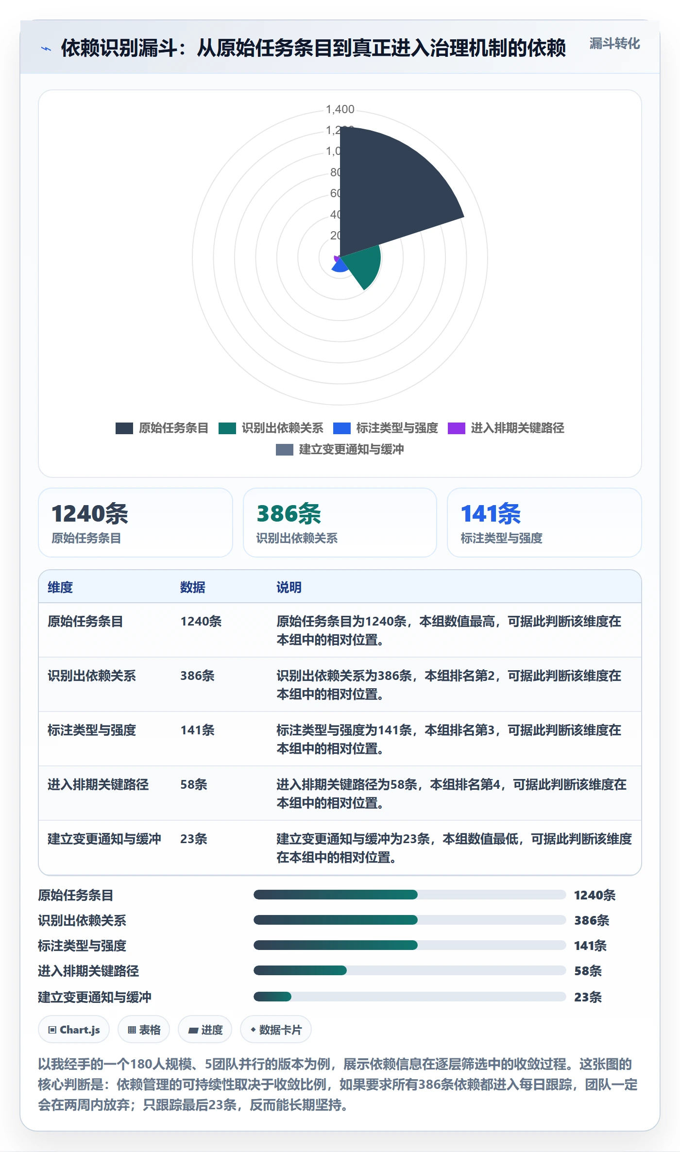Toggle 进入排期关键路径 legend item
This screenshot has height=1152, width=680.
506,428
